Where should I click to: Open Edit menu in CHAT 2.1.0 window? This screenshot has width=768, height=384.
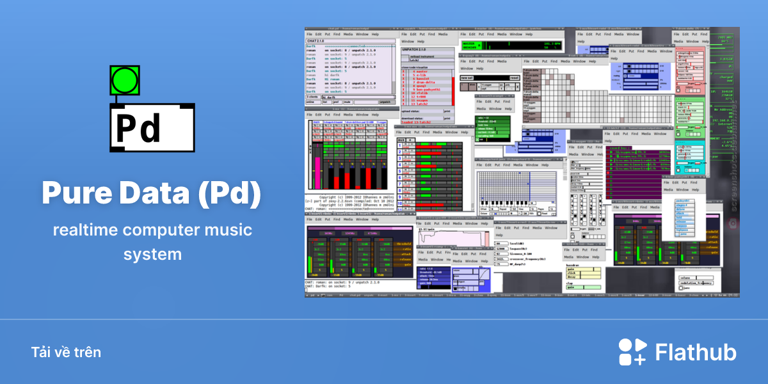(x=319, y=34)
